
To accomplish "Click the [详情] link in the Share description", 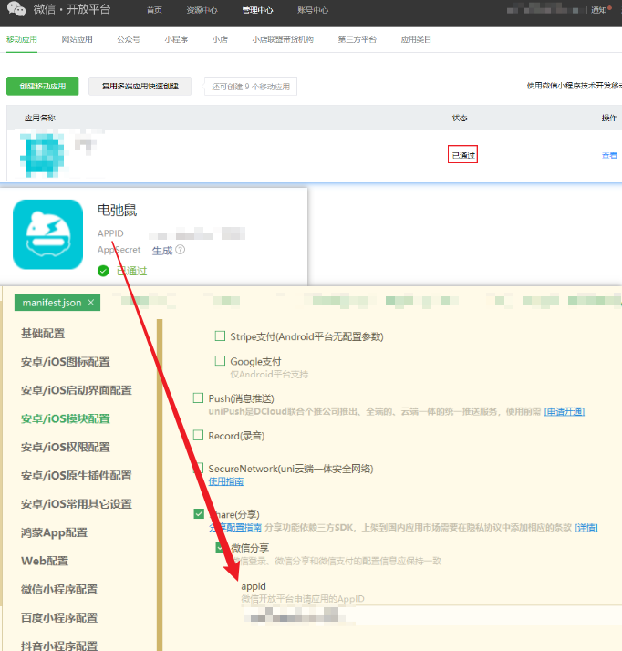I will (586, 528).
